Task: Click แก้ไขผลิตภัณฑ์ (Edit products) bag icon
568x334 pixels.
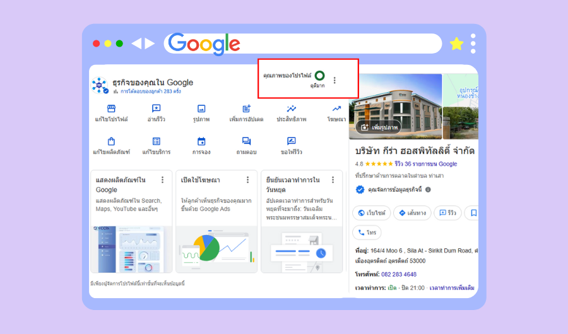Action: click(x=111, y=142)
